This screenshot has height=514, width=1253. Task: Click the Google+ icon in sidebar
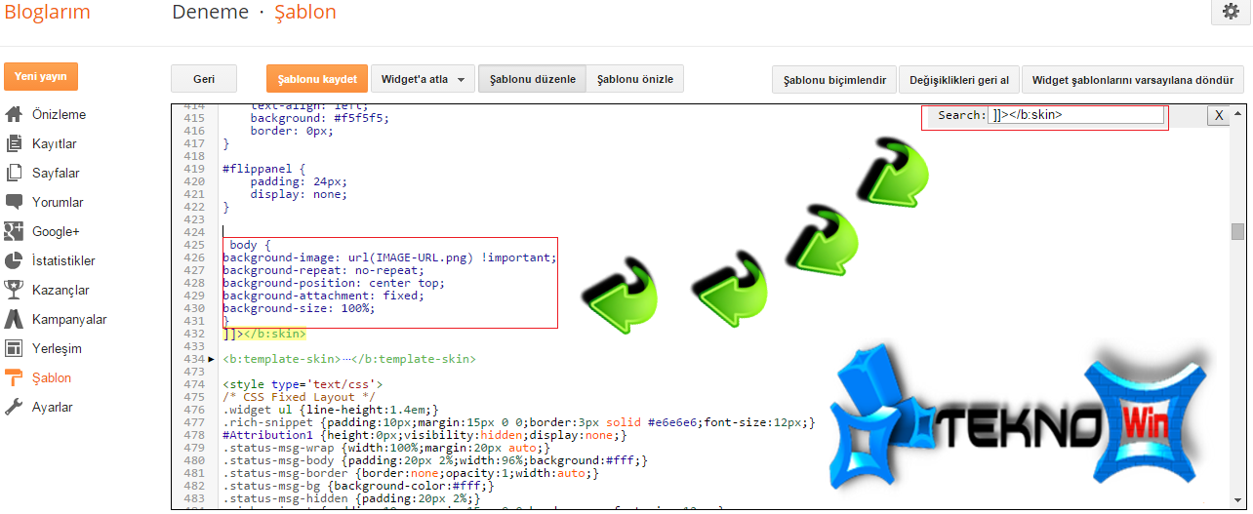[x=14, y=231]
